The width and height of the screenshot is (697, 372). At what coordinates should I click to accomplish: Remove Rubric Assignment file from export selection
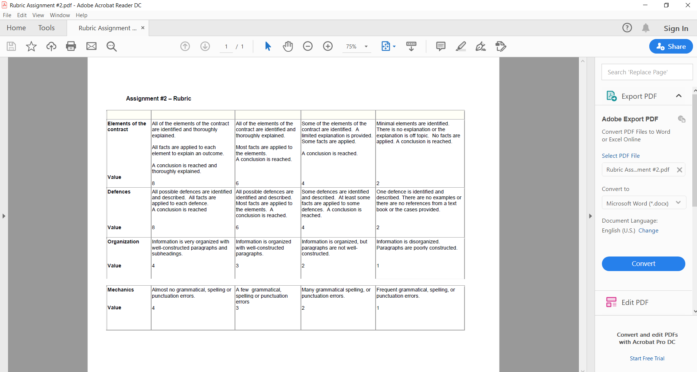pos(679,169)
